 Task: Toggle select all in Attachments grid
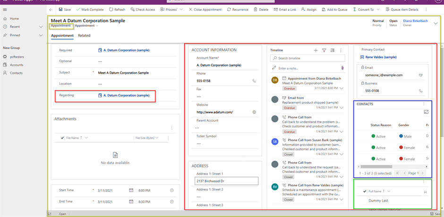click(62, 138)
